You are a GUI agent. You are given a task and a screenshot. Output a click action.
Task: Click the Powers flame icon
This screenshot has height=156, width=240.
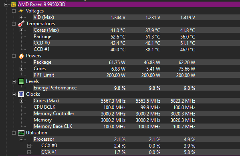pos(21,56)
